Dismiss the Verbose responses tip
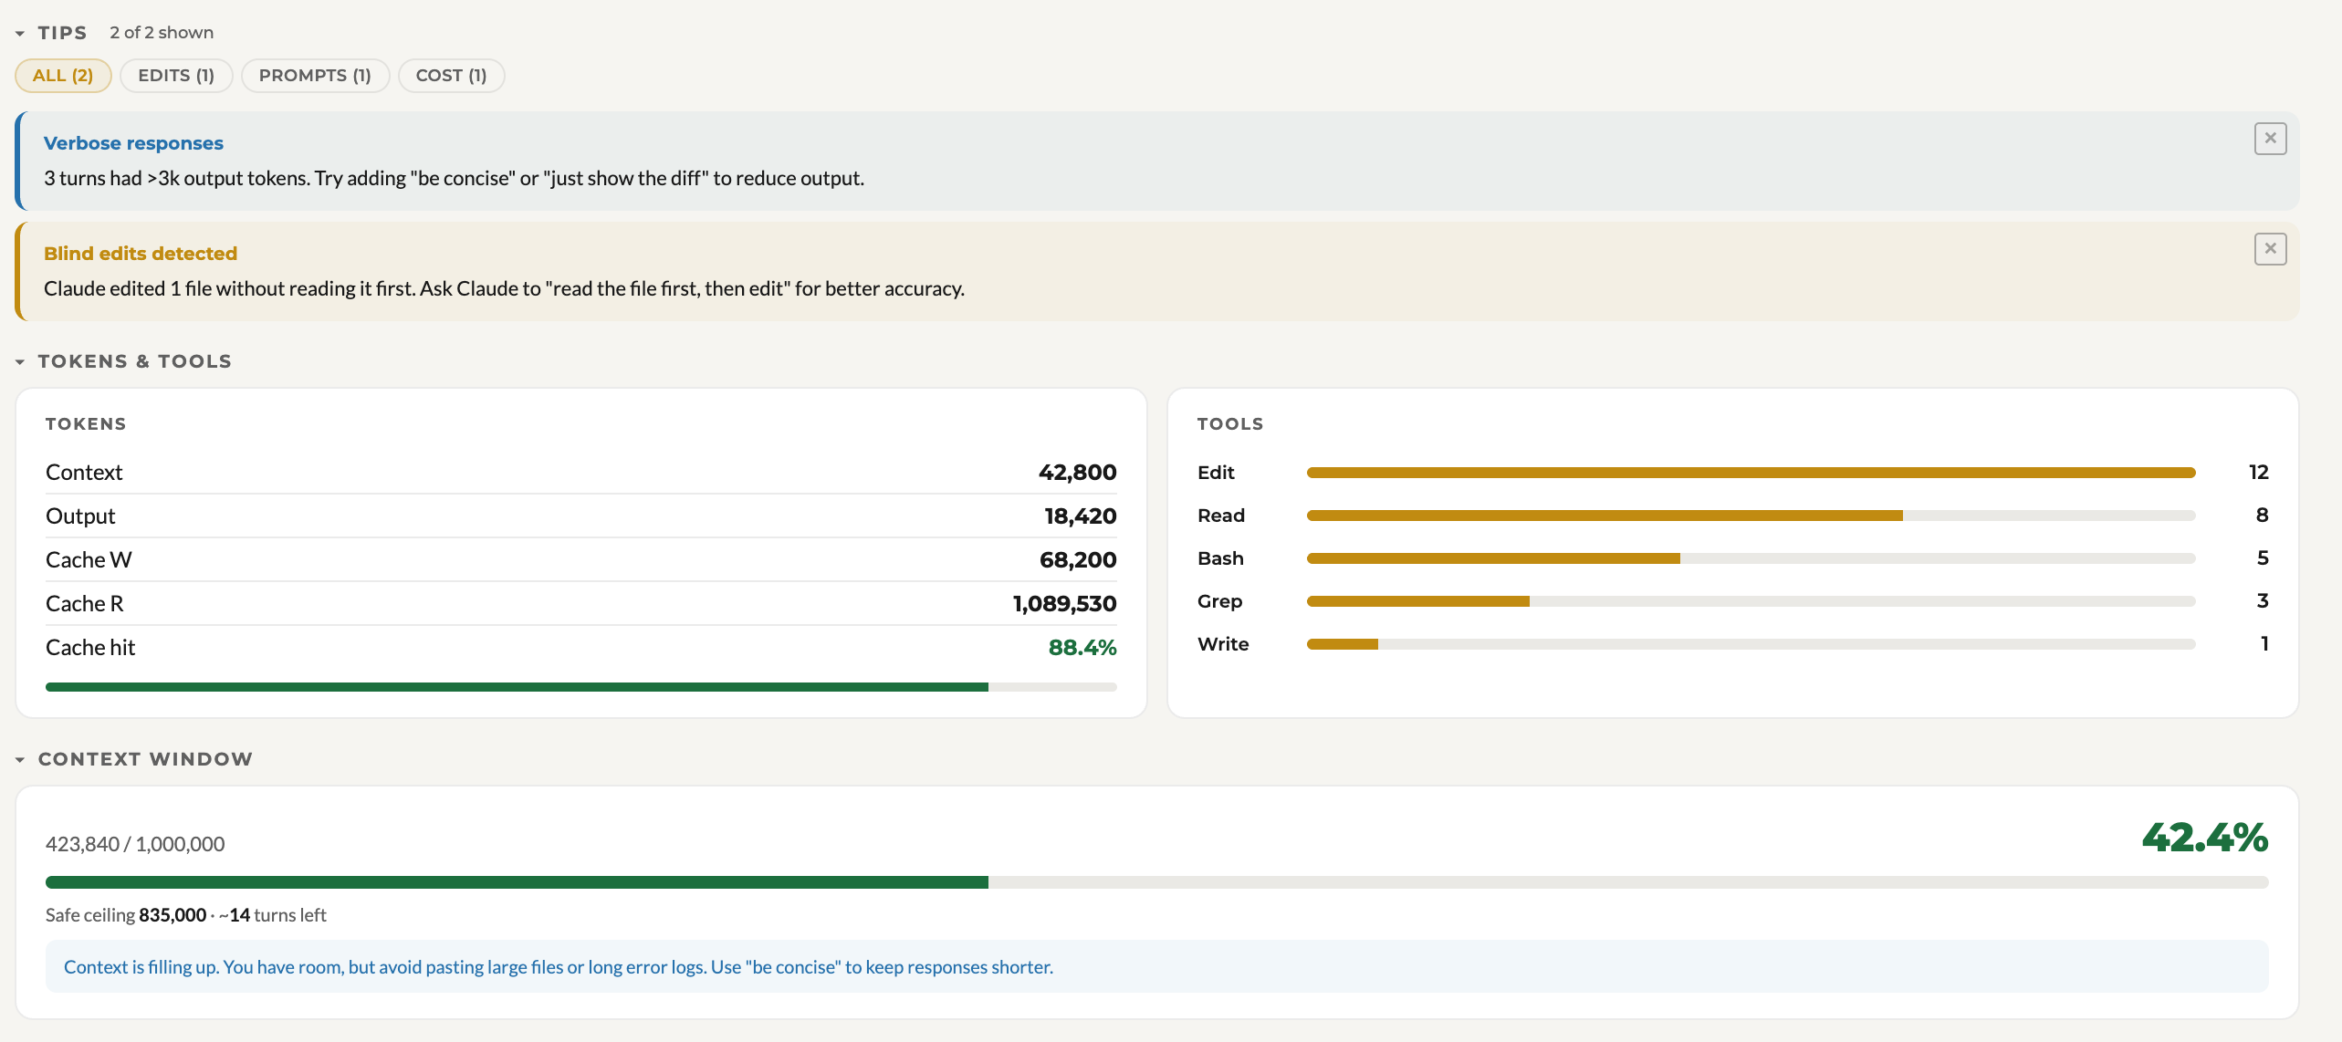This screenshot has width=2342, height=1042. coord(2271,139)
